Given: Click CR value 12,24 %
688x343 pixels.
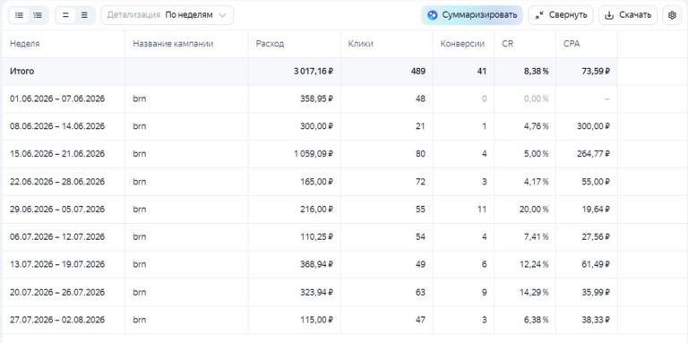Looking at the screenshot, I should [534, 264].
